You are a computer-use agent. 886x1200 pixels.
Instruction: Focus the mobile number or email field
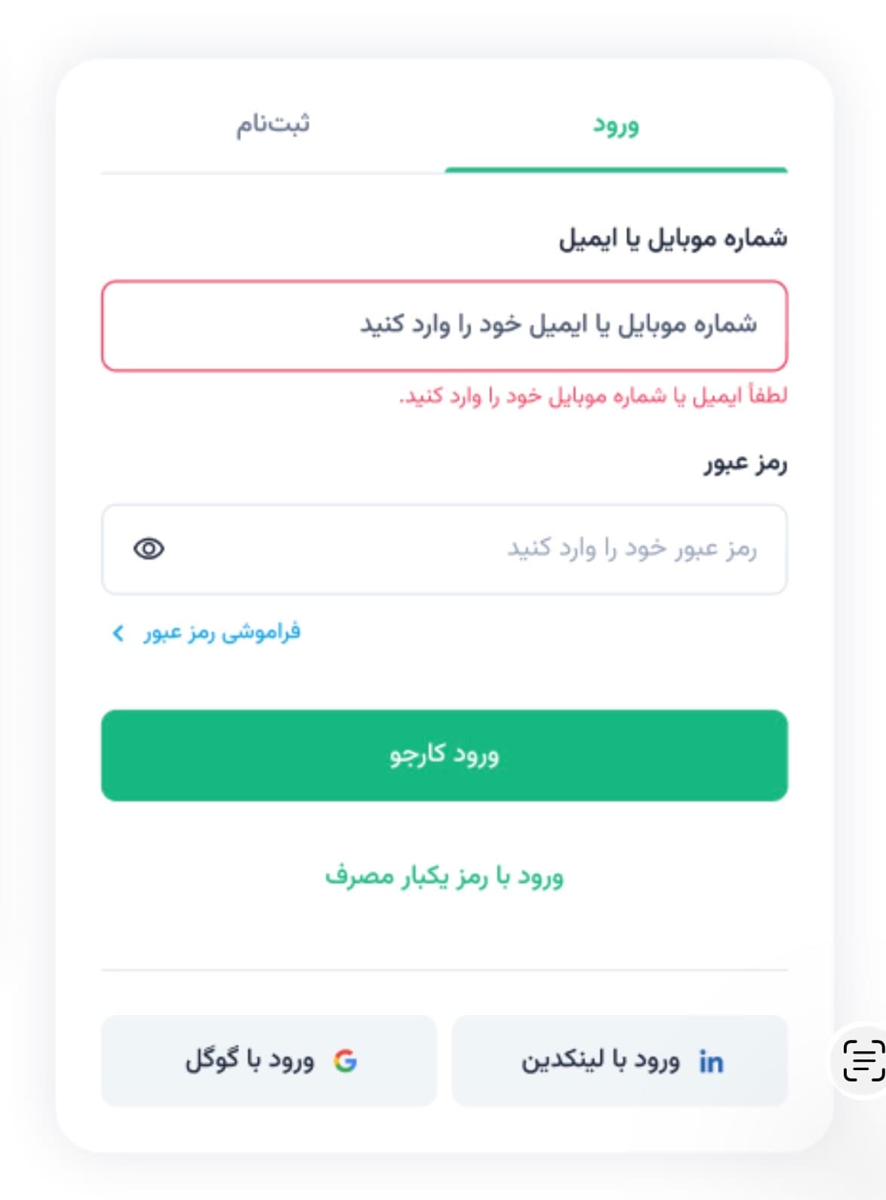(444, 325)
